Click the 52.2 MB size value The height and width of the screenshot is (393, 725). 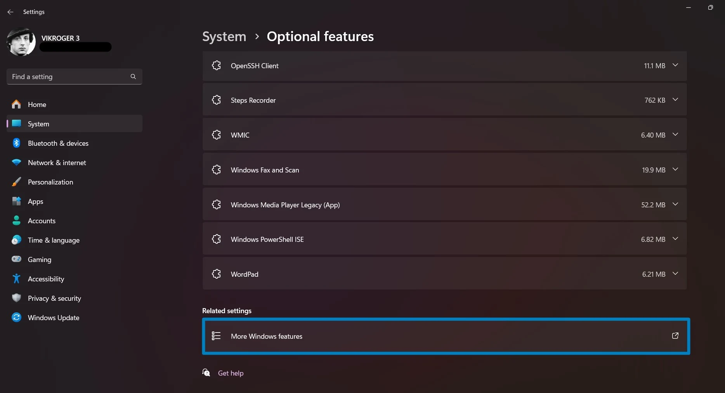coord(653,205)
